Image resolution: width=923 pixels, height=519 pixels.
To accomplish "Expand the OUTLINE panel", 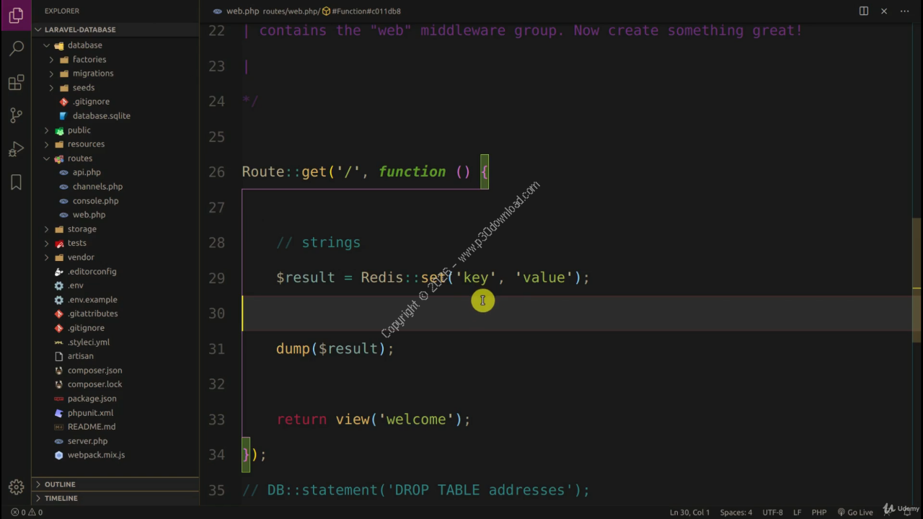I will coord(60,484).
